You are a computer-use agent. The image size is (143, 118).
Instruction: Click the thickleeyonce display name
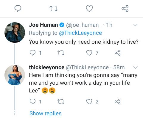pyautogui.click(x=46, y=67)
